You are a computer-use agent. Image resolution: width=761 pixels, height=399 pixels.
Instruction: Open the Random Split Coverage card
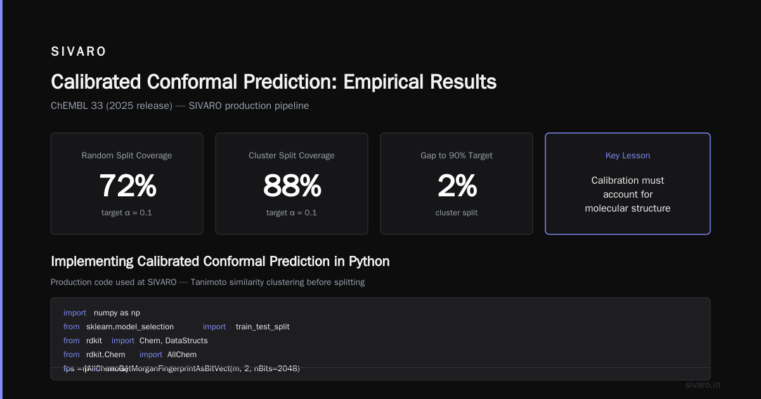(127, 184)
